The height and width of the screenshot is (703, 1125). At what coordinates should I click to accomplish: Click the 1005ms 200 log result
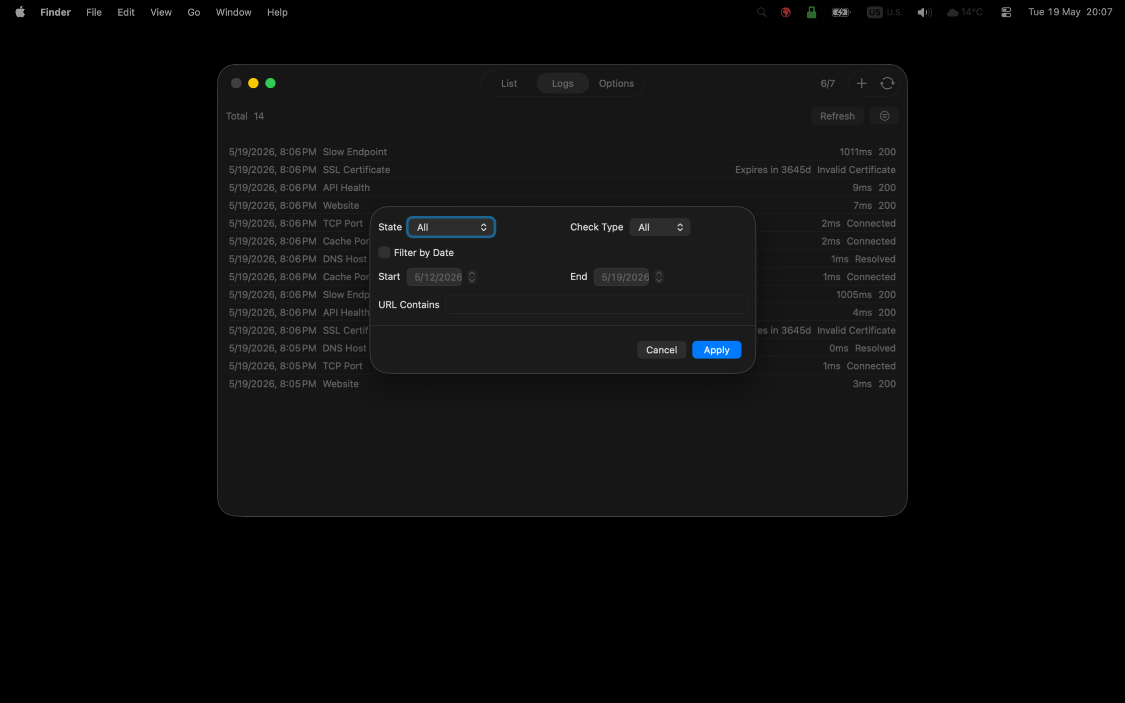coord(865,294)
